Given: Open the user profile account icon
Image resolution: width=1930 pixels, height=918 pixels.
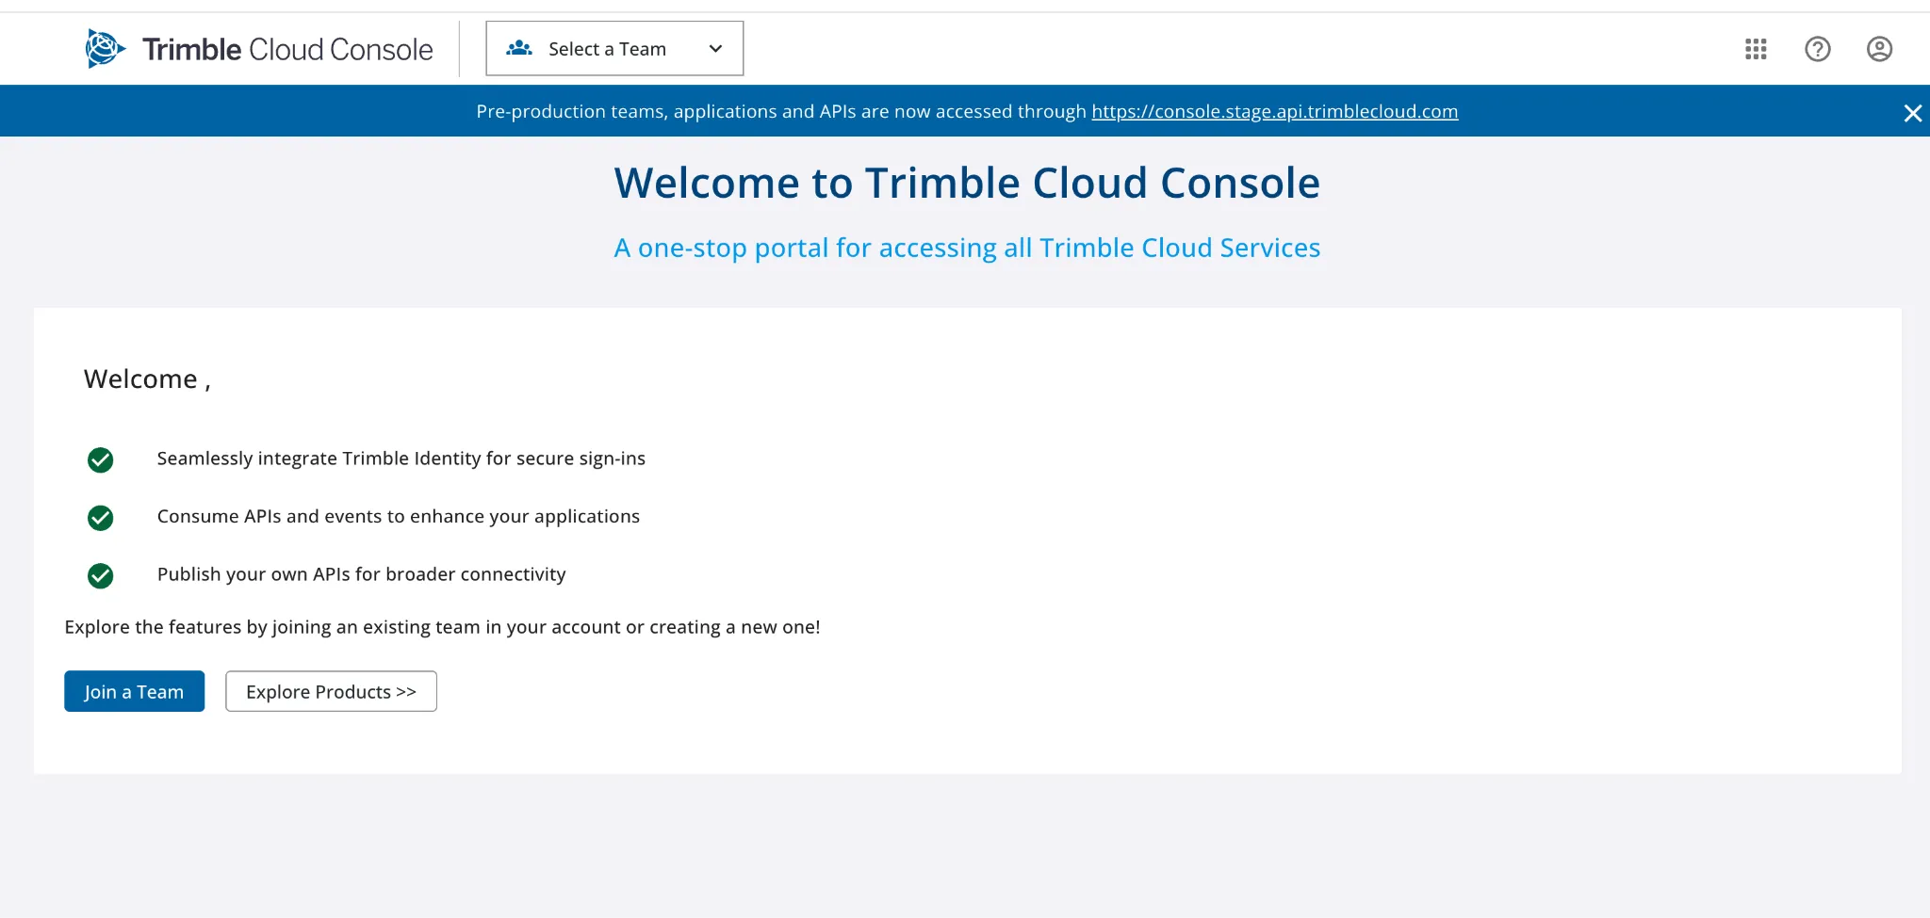Looking at the screenshot, I should click(1879, 49).
